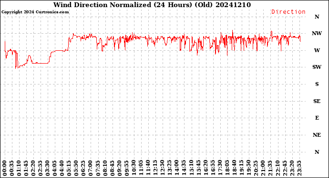Click the '07:00' time label
The height and width of the screenshot is (178, 329).
pos(91,168)
